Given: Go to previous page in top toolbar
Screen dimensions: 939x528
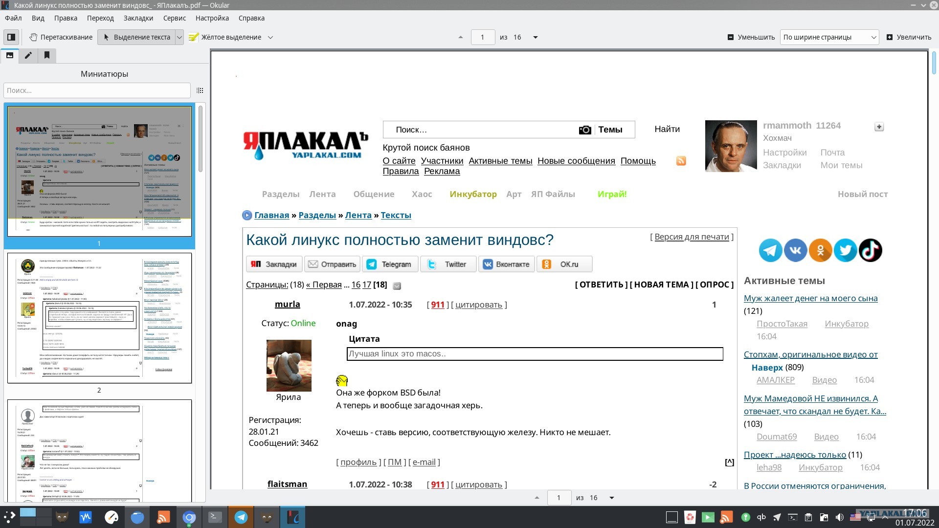Looking at the screenshot, I should coord(460,37).
